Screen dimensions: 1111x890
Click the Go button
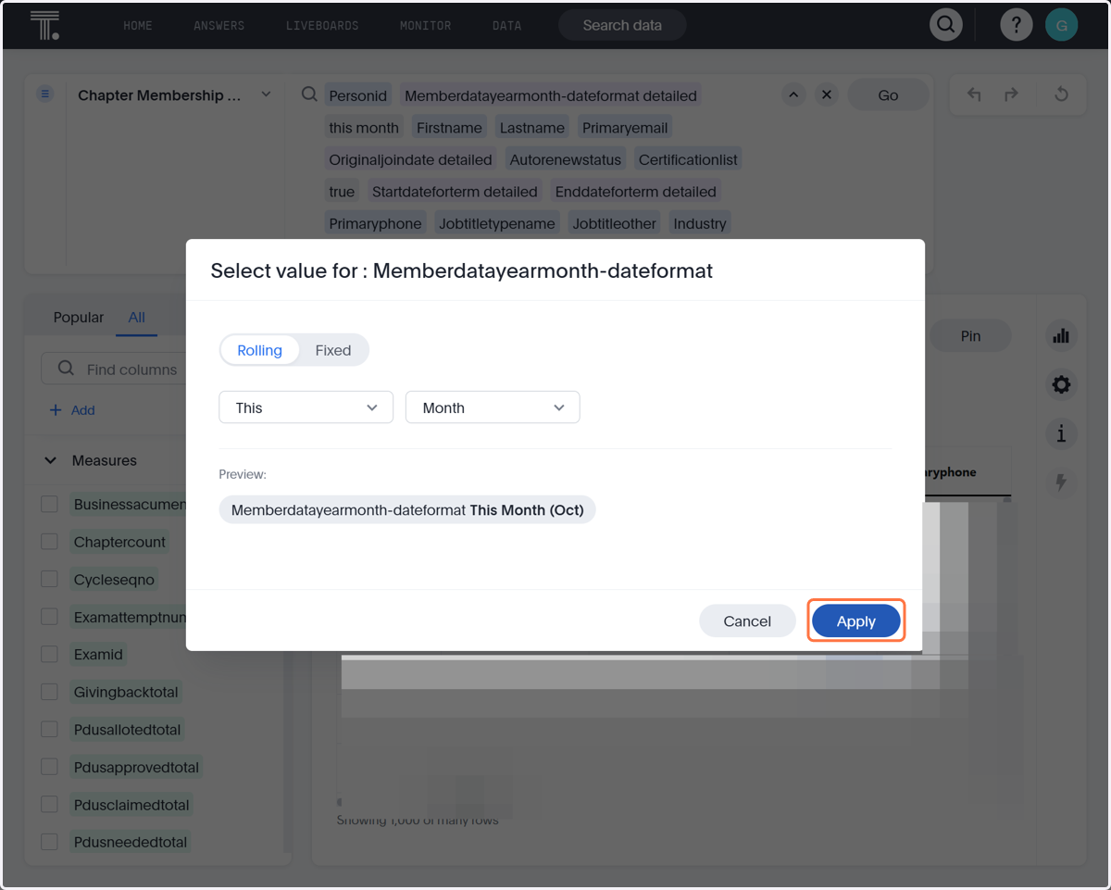click(888, 94)
